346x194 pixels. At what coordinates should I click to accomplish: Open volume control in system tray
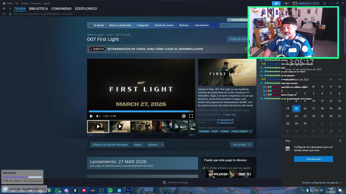[316, 190]
